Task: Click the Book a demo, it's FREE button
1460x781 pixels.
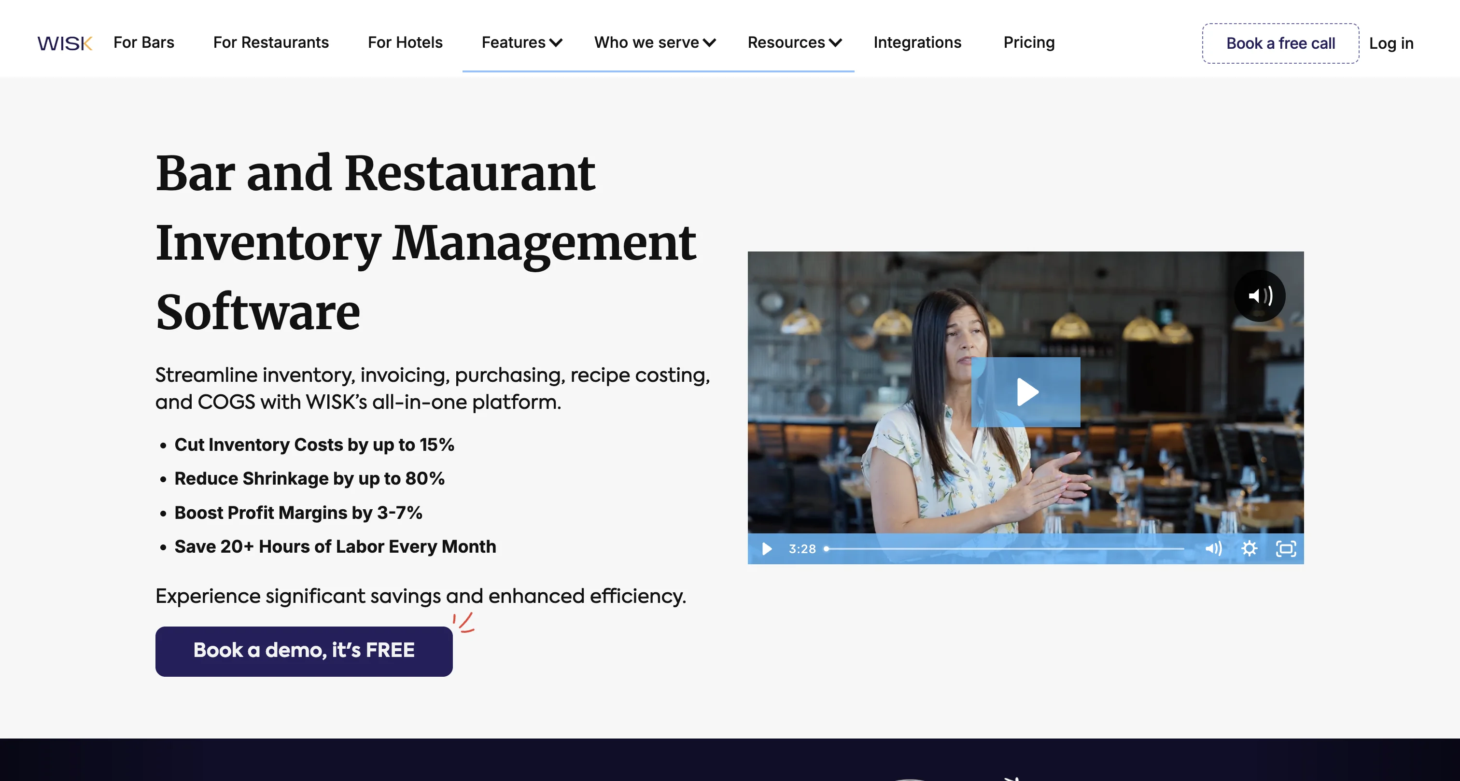Action: [x=304, y=651]
